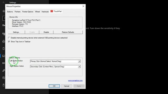Image resolution: width=168 pixels, height=94 pixels.
Task: Confirm Mouse Properties with OK
Action: pyautogui.click(x=54, y=86)
